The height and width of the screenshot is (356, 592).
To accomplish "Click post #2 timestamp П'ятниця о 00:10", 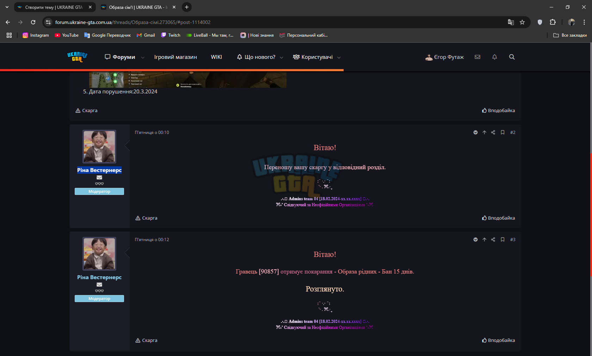I will (x=152, y=133).
